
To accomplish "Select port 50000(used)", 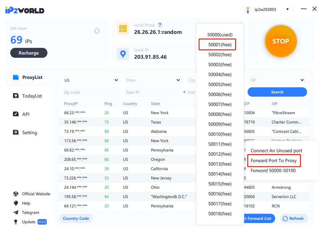I will 220,35.
